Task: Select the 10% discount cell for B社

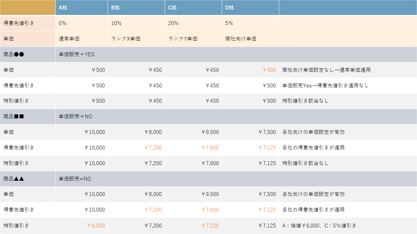Action: tap(136, 23)
